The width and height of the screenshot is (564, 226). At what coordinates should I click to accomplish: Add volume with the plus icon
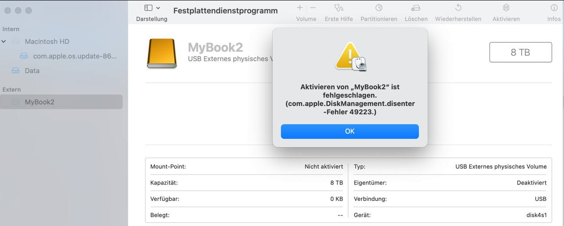coord(300,8)
